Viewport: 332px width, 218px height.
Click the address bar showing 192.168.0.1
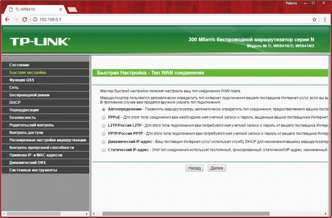click(175, 19)
